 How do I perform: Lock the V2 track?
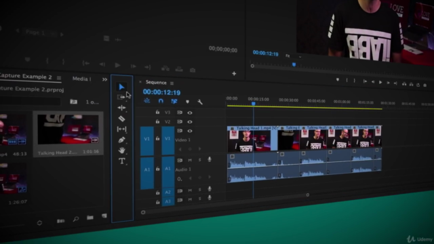click(x=157, y=121)
